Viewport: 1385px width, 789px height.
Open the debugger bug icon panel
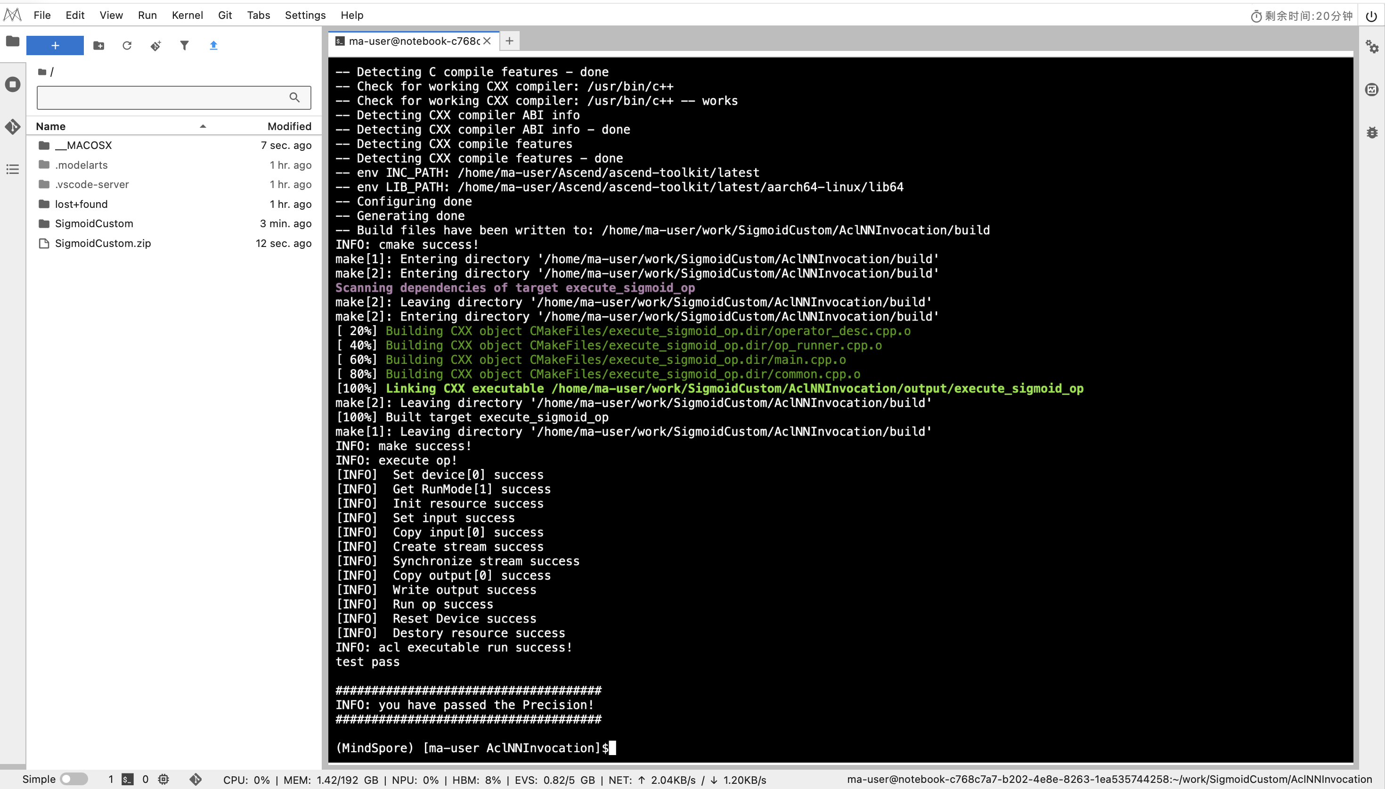pyautogui.click(x=1371, y=132)
